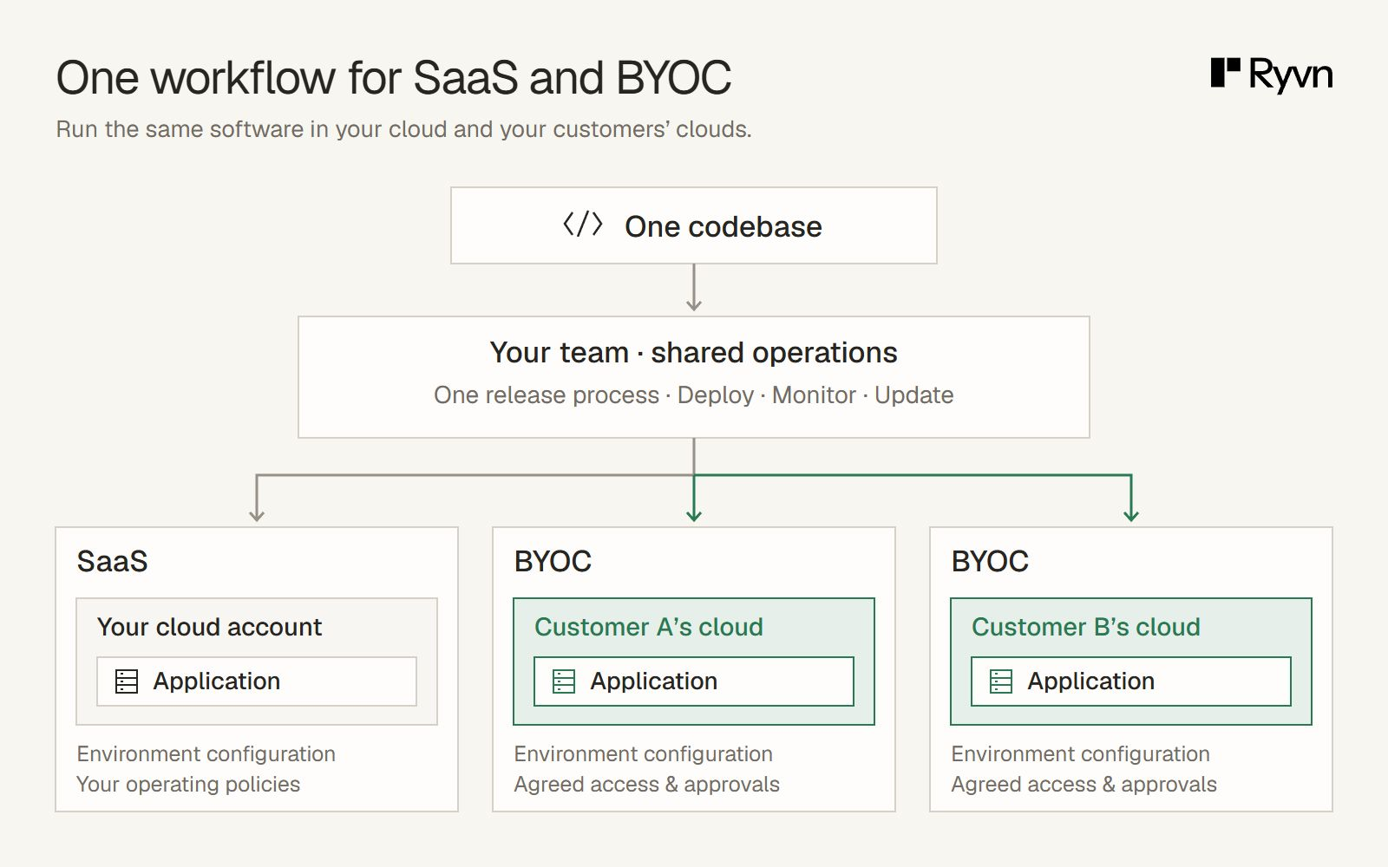Click 'Customer A's cloud' label
Image resolution: width=1388 pixels, height=867 pixels.
649,627
